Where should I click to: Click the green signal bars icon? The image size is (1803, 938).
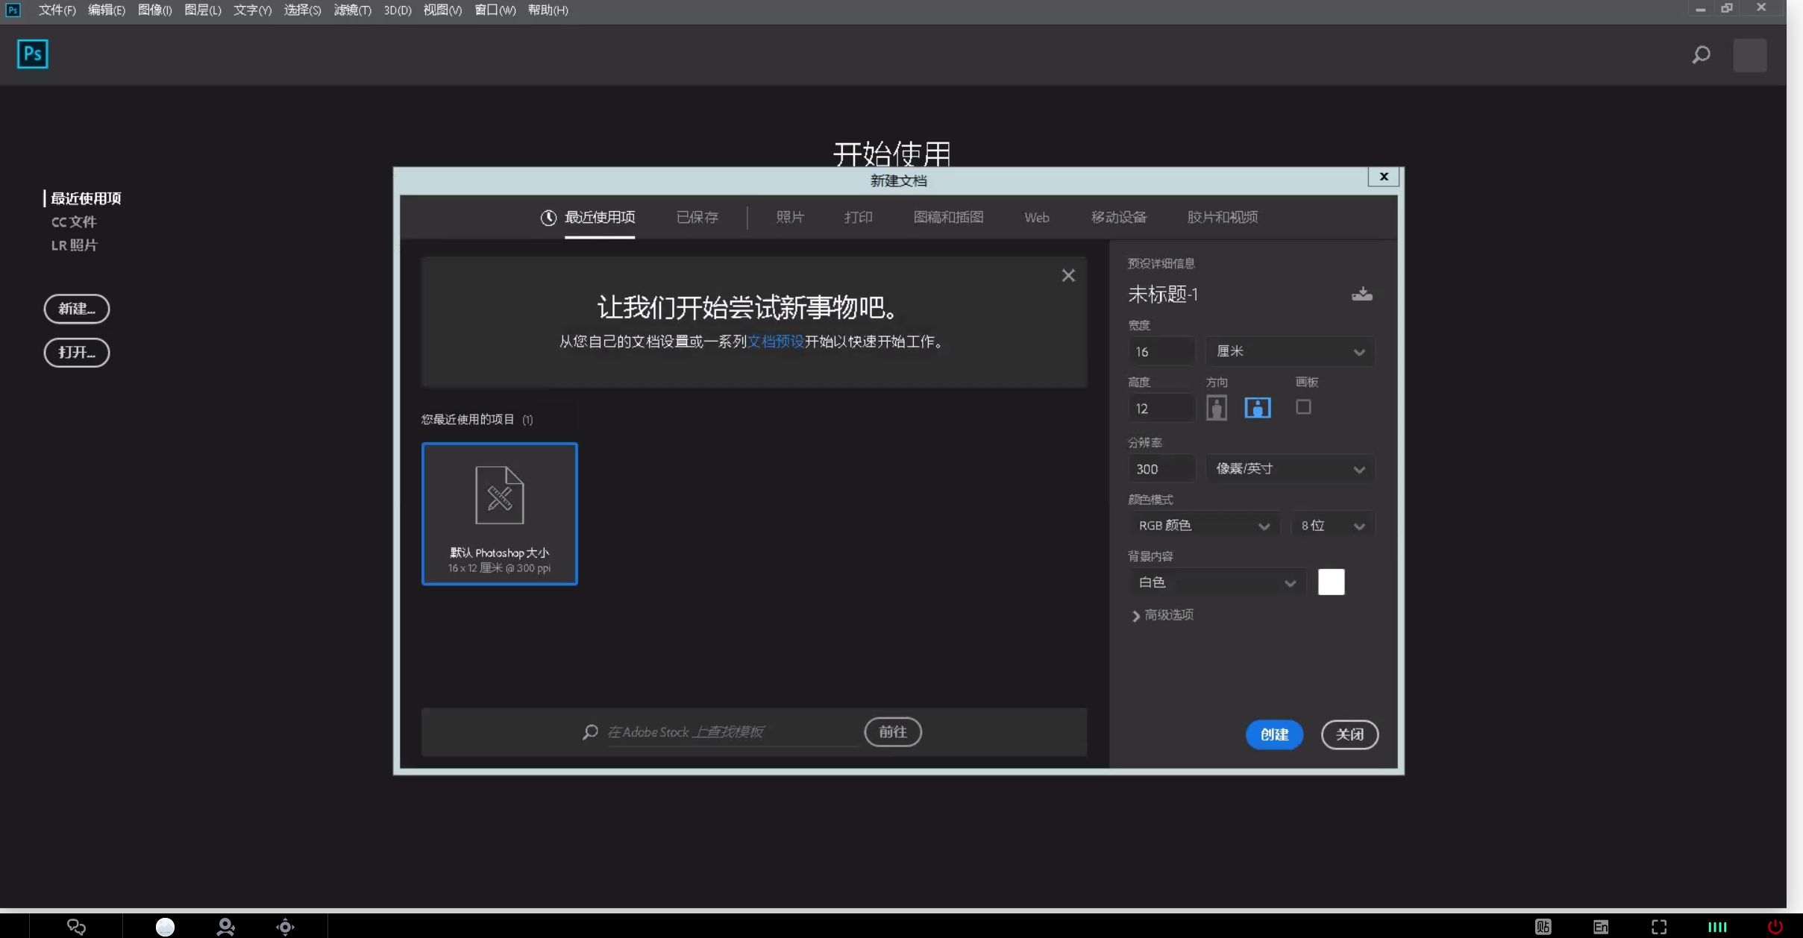pyautogui.click(x=1717, y=927)
